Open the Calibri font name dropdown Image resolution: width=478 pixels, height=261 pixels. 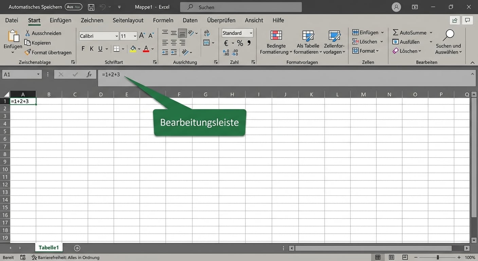click(x=117, y=36)
